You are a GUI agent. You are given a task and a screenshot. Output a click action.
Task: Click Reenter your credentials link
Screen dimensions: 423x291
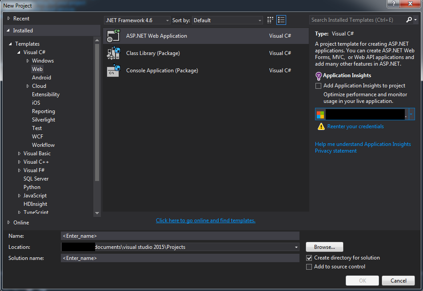coord(355,126)
